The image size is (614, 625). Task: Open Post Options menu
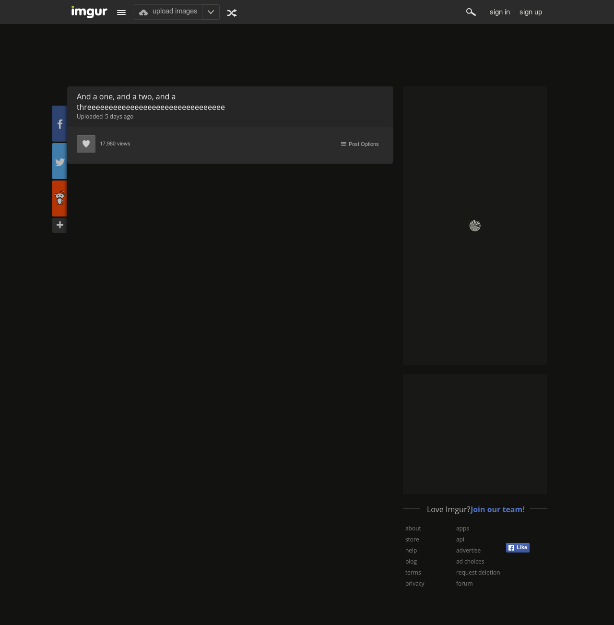click(x=360, y=144)
